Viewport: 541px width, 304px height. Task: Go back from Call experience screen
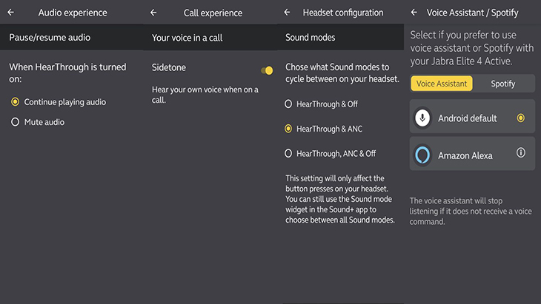click(x=153, y=13)
